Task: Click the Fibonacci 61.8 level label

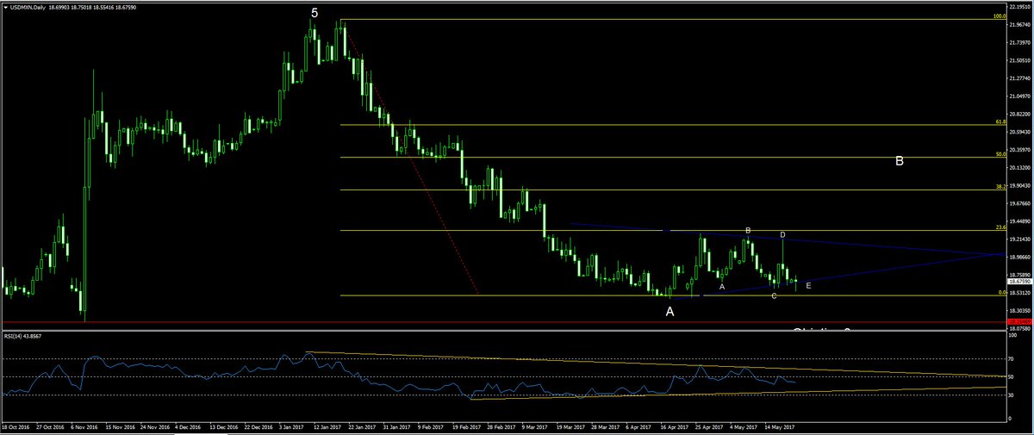Action: click(1001, 122)
